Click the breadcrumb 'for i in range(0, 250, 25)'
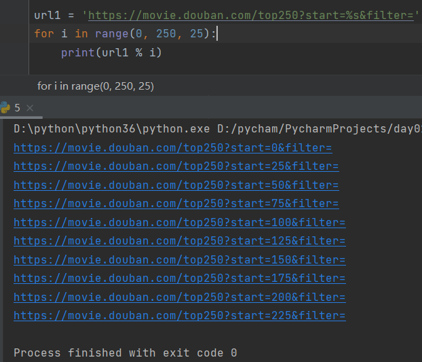This screenshot has width=422, height=362. click(x=96, y=86)
